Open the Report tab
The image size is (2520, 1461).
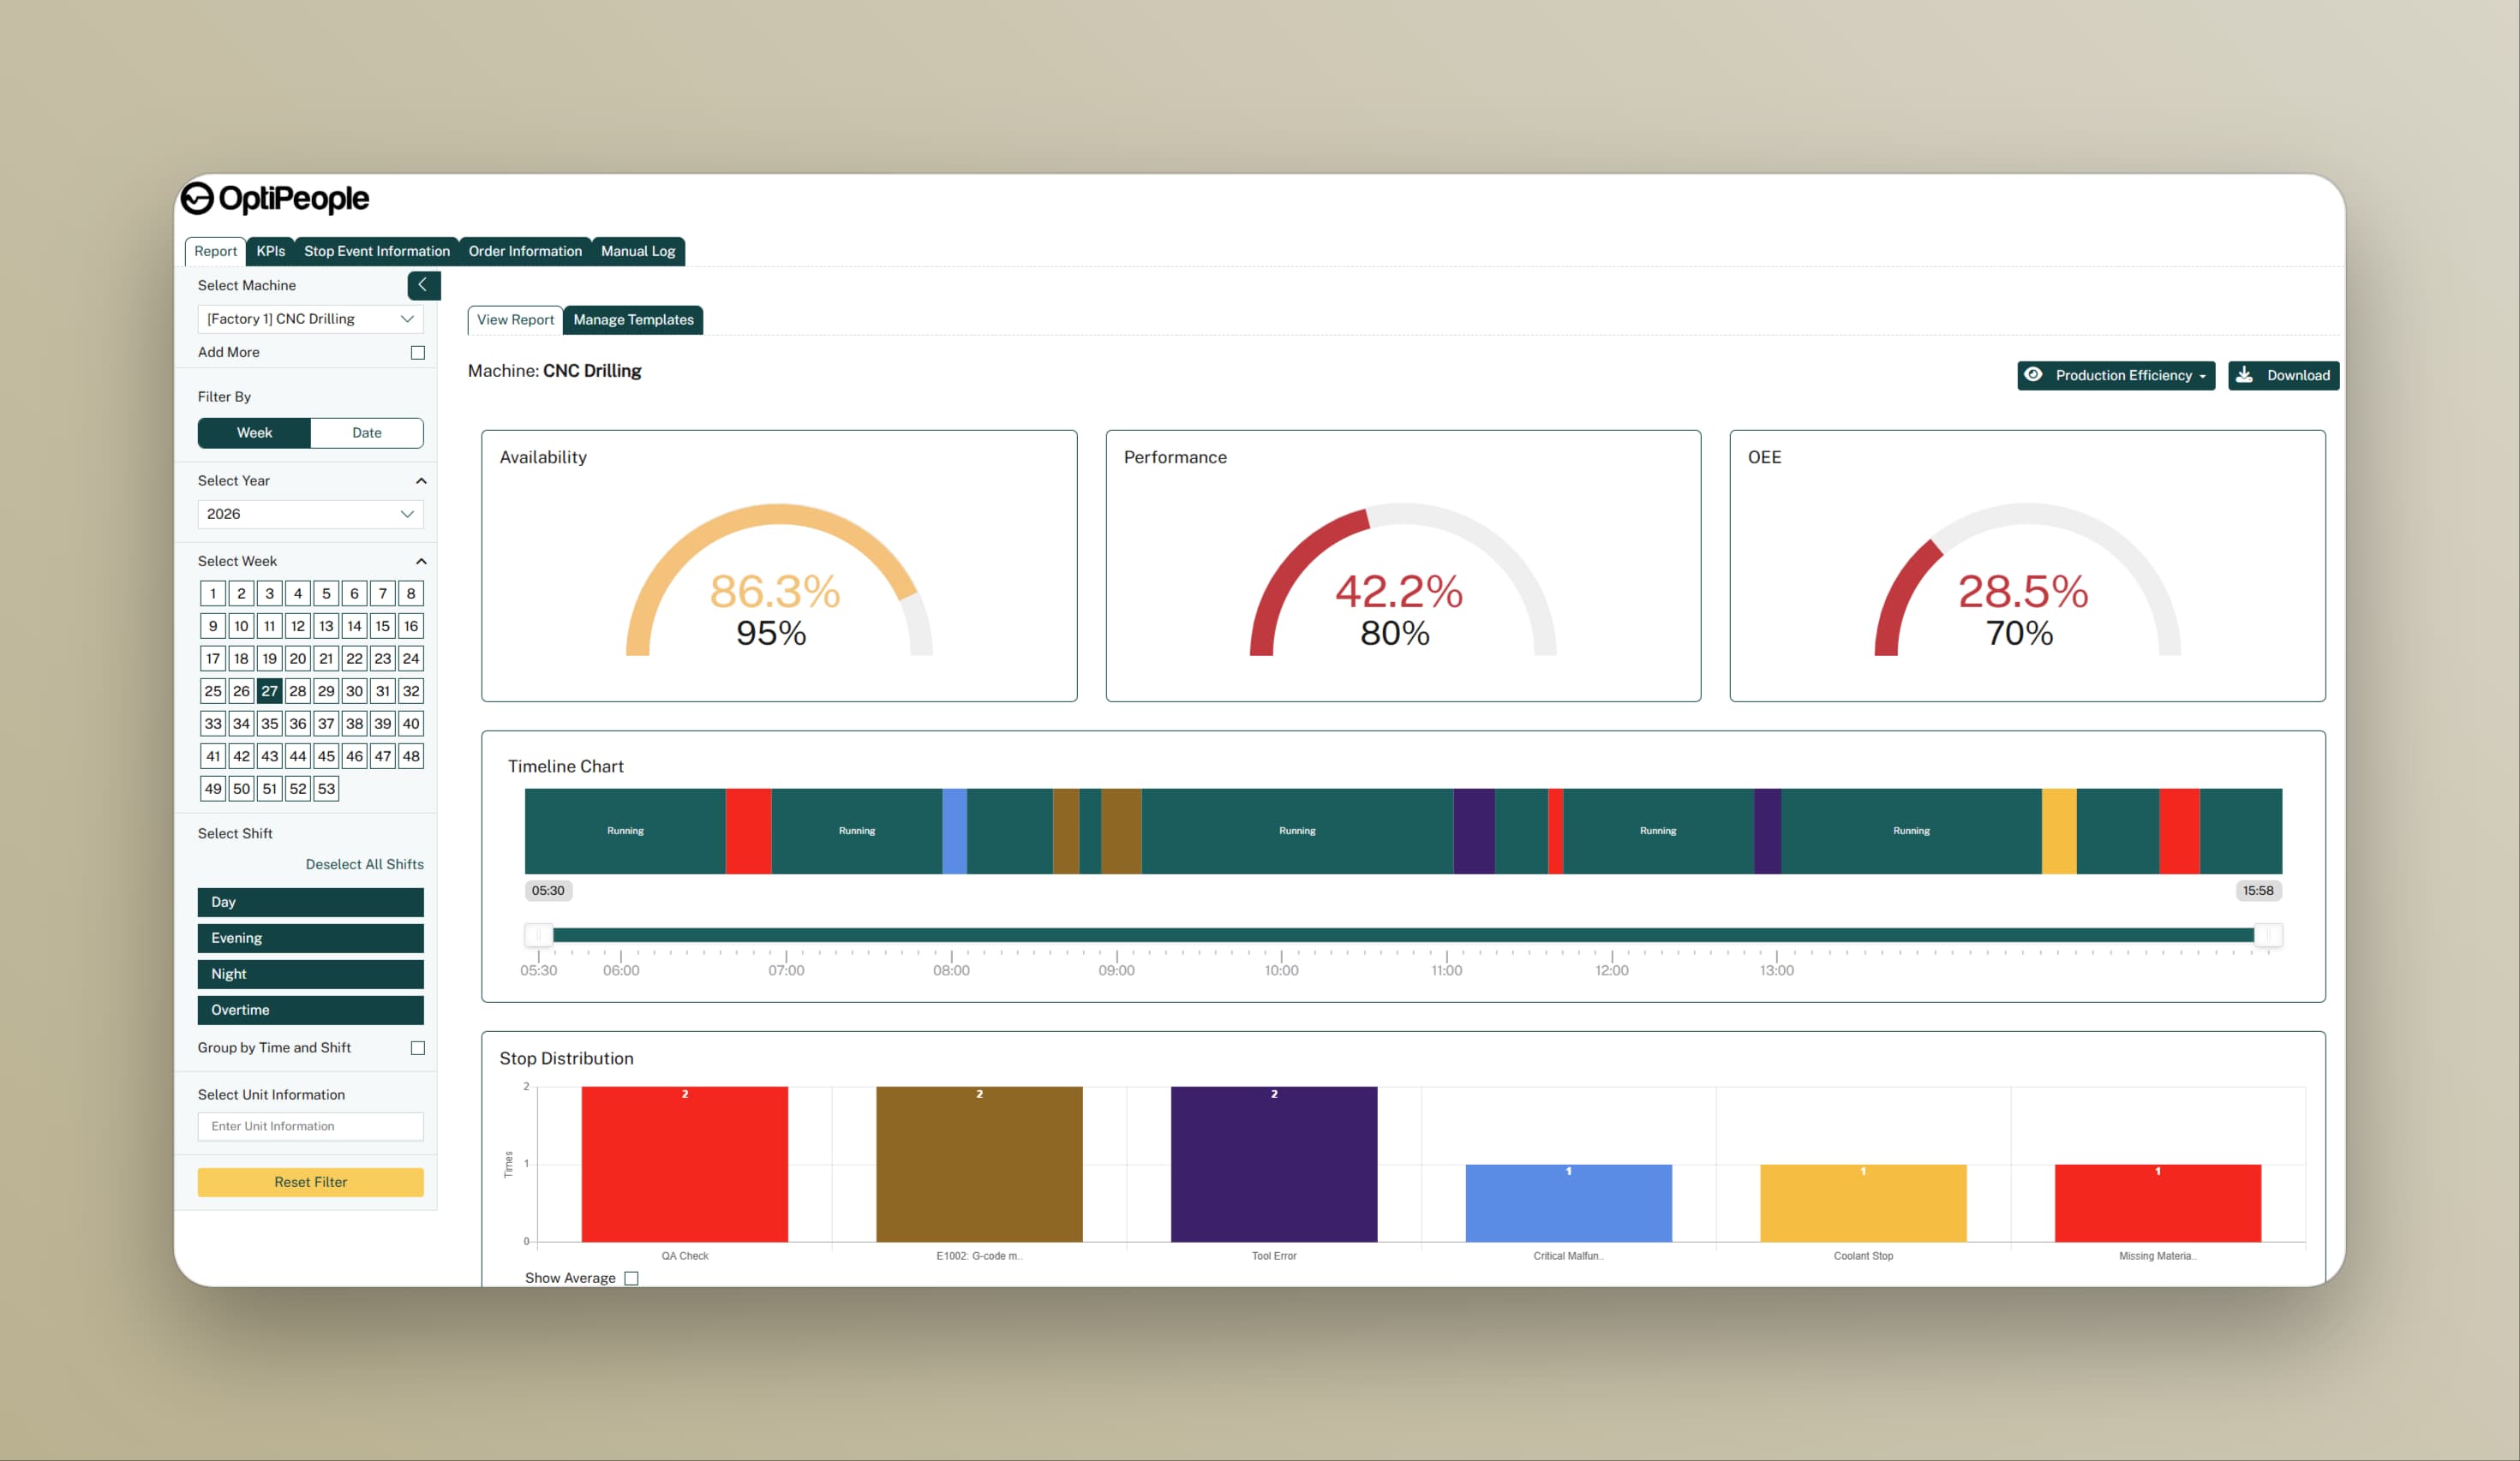pyautogui.click(x=215, y=251)
